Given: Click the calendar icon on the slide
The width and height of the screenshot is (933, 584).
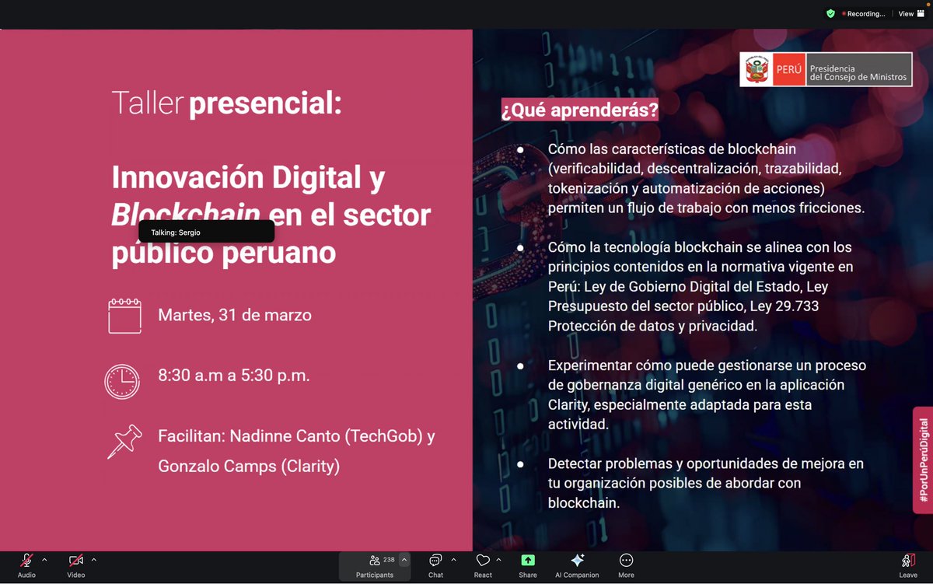Looking at the screenshot, I should [x=124, y=316].
